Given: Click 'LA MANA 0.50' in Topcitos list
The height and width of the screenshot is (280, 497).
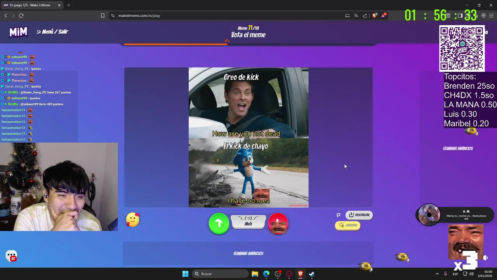Looking at the screenshot, I should click(470, 105).
